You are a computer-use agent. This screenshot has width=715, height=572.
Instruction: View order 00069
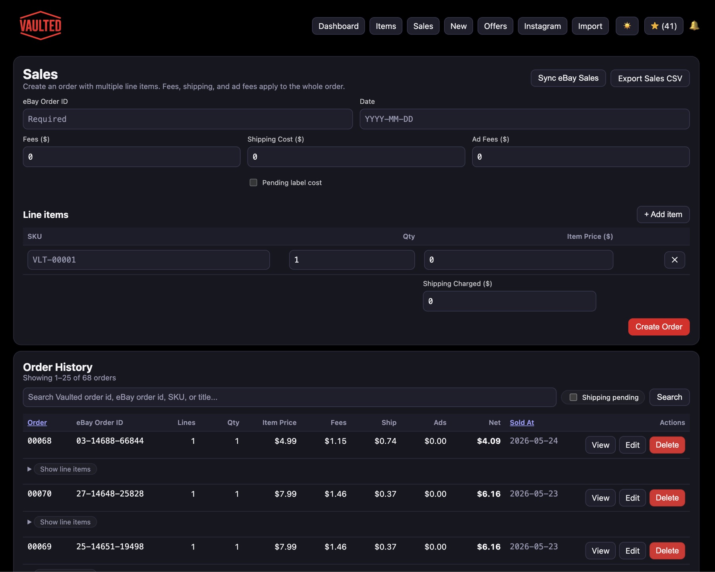click(600, 551)
